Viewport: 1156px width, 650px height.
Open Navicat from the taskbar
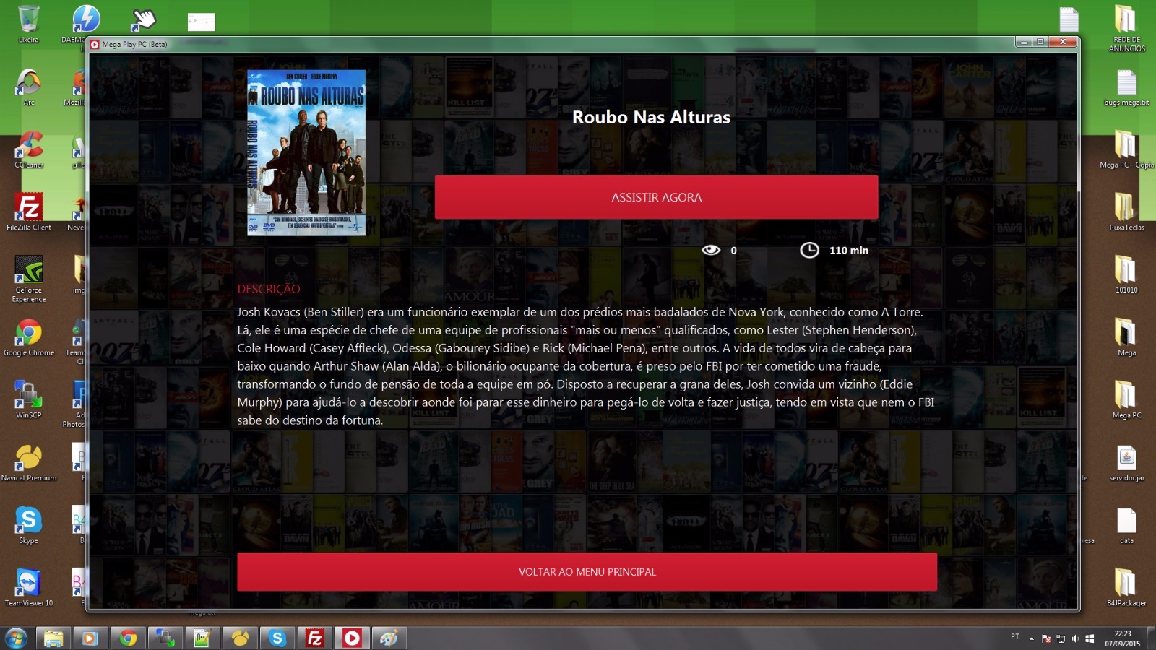coord(241,638)
